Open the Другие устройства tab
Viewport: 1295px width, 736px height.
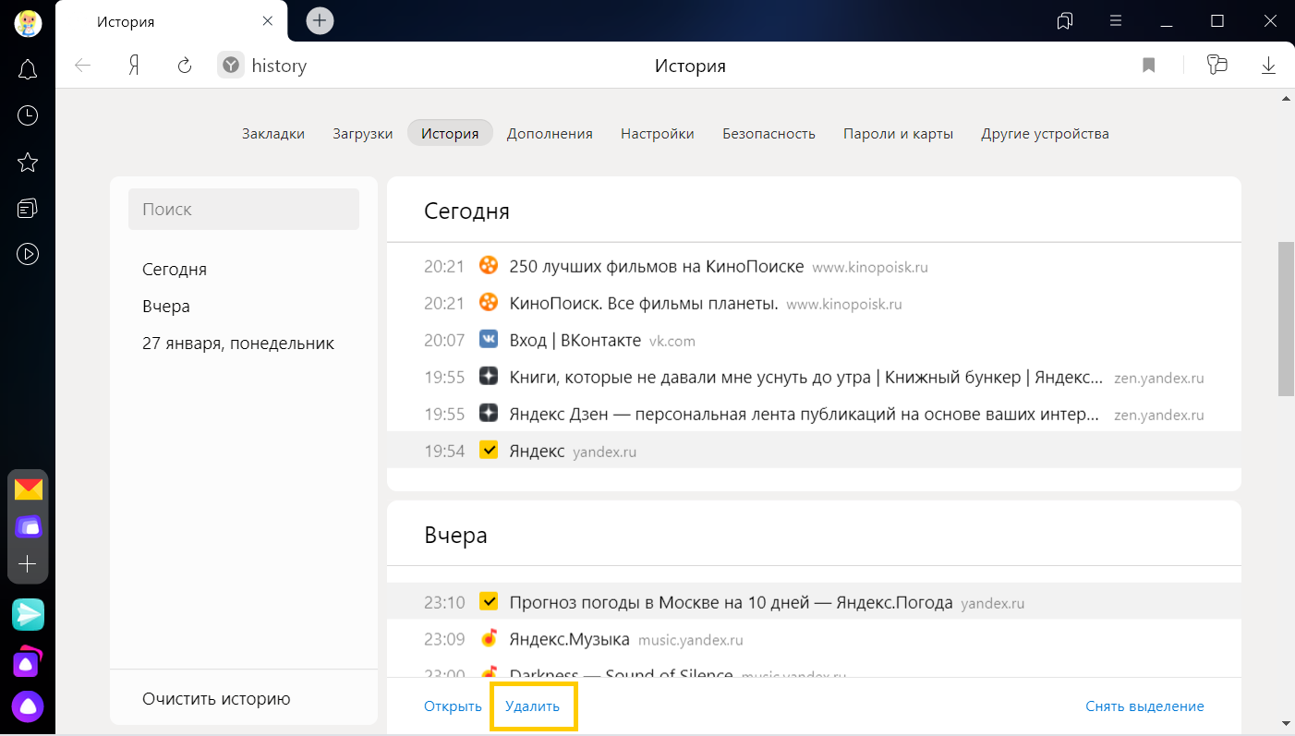click(1045, 133)
